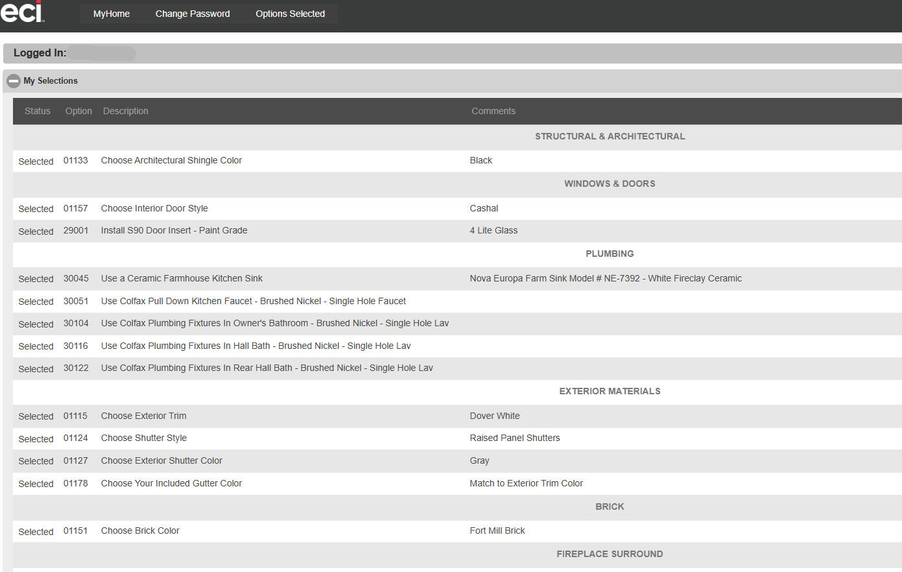Click Install S90 Door Insert - Paint Grade
Viewport: 902px width, 572px height.
(174, 230)
